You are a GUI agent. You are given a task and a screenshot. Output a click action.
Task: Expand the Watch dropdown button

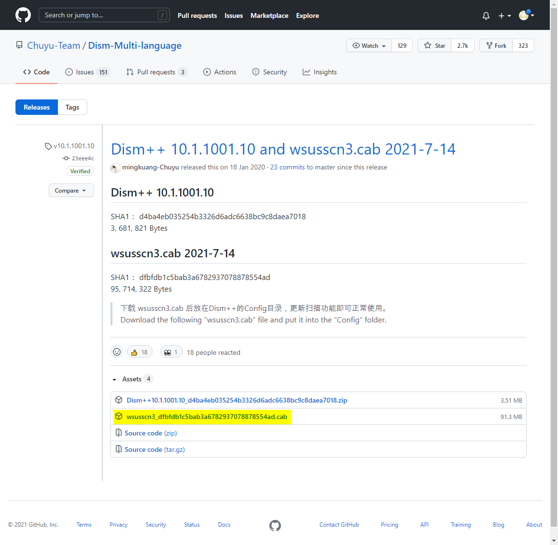(x=369, y=45)
